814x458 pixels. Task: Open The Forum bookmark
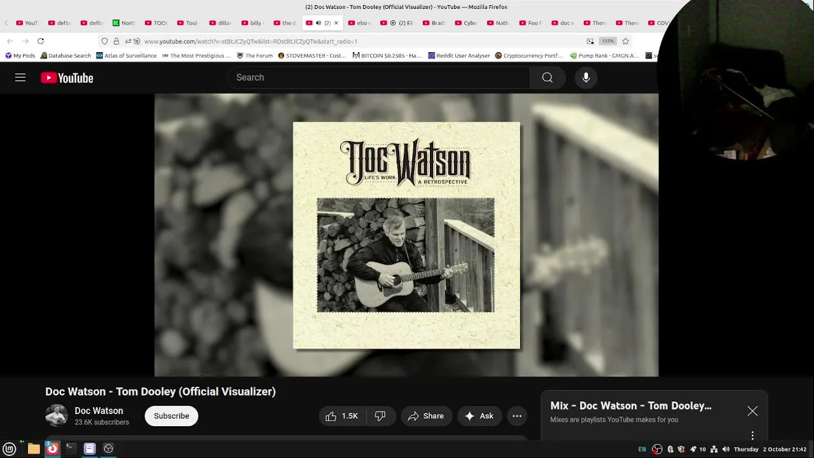(x=254, y=56)
